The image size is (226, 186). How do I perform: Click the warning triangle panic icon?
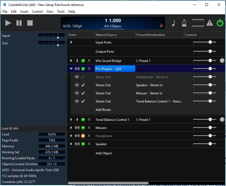click(210, 23)
